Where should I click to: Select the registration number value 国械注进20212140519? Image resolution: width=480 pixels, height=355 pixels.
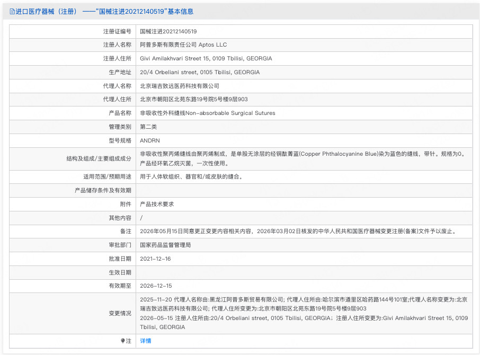pos(168,31)
